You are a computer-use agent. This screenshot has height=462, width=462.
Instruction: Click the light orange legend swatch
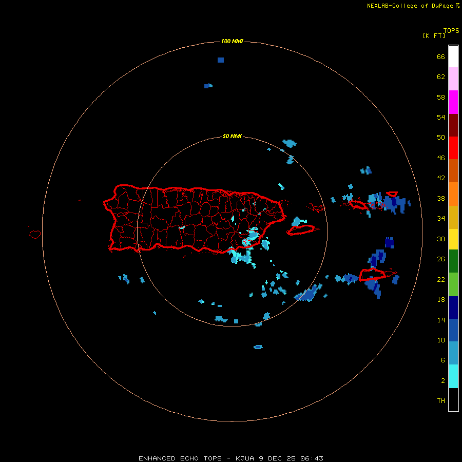[453, 194]
